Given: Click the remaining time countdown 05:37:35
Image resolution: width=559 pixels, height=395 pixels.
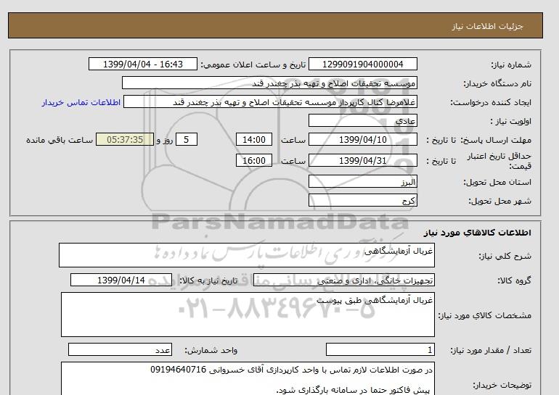Looking at the screenshot, I should coord(125,139).
